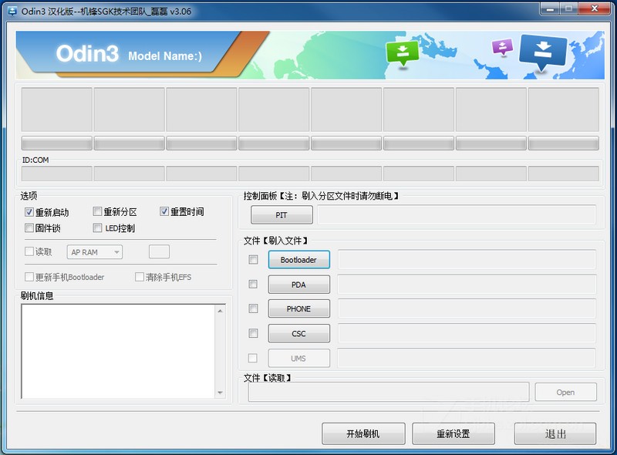The width and height of the screenshot is (617, 455).
Task: Click 重新设置 reset button
Action: [x=453, y=433]
